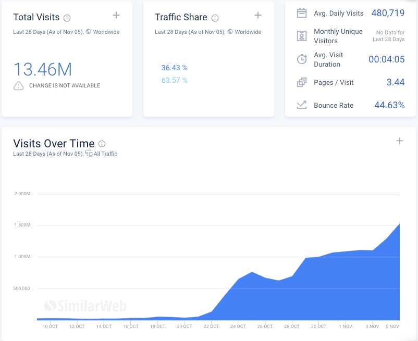418x341 pixels.
Task: Click Worldwide label in Traffic Share card
Action: 248,32
